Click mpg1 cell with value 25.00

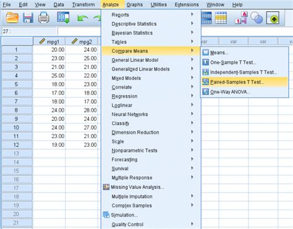(49, 75)
